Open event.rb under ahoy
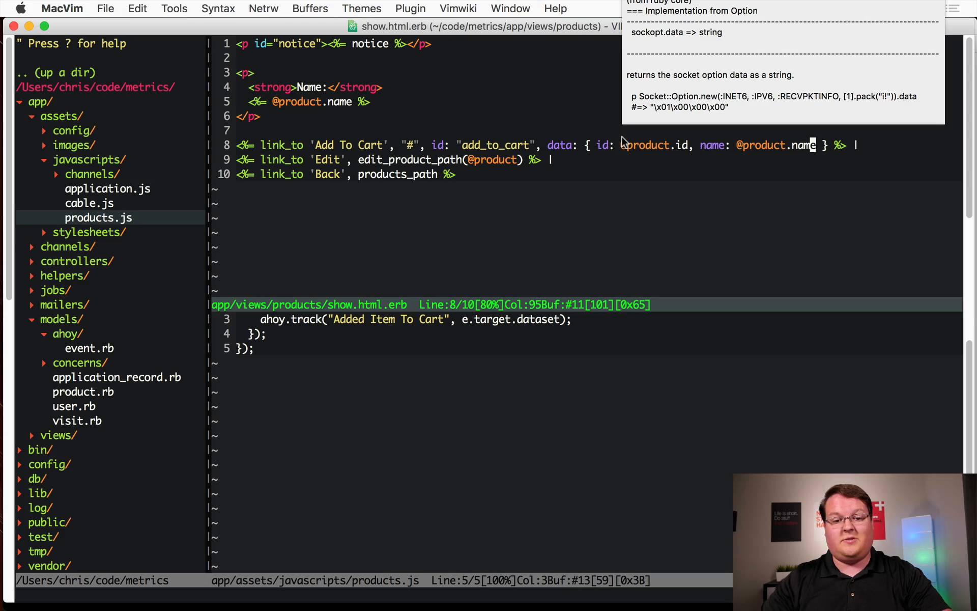Viewport: 977px width, 611px height. 89,348
